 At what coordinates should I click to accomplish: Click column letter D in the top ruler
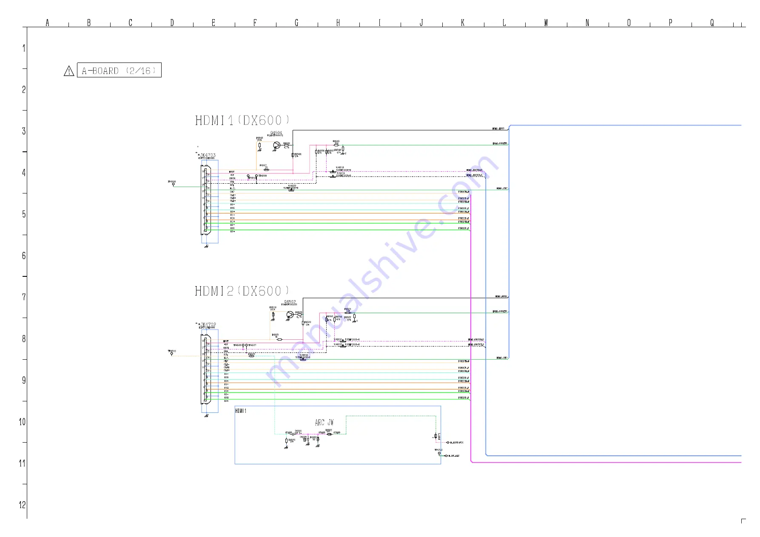(172, 23)
